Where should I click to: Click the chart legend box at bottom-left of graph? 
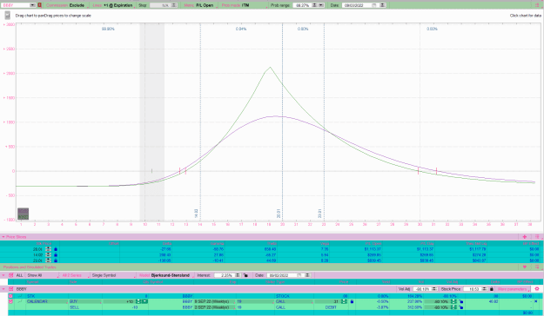click(x=23, y=214)
